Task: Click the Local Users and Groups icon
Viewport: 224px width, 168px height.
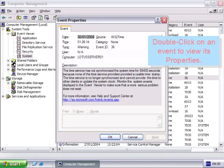Action: tap(14, 65)
